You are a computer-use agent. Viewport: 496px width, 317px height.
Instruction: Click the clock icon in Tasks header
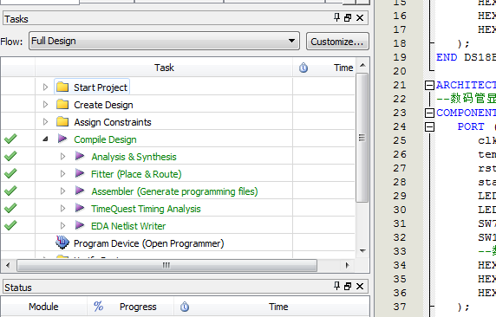[x=303, y=68]
